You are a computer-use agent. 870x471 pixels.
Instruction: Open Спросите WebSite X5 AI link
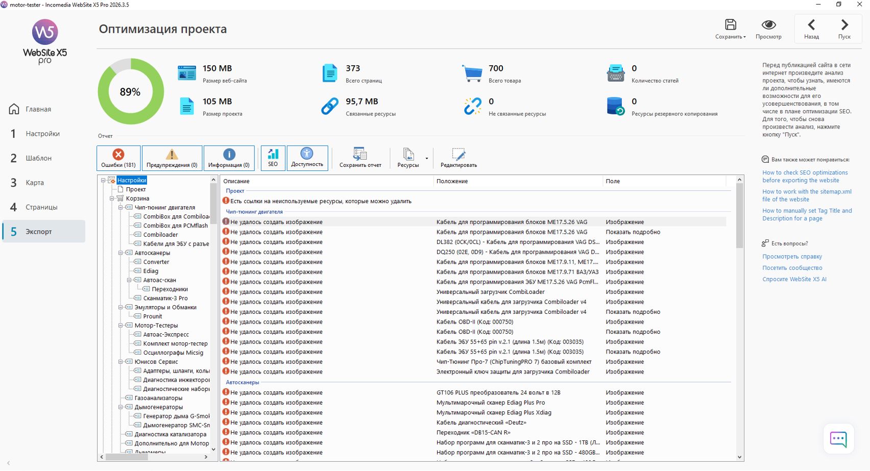tap(794, 279)
